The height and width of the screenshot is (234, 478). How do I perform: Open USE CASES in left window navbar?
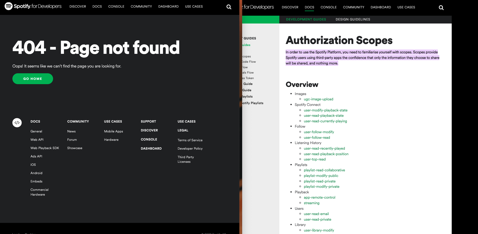click(x=194, y=7)
